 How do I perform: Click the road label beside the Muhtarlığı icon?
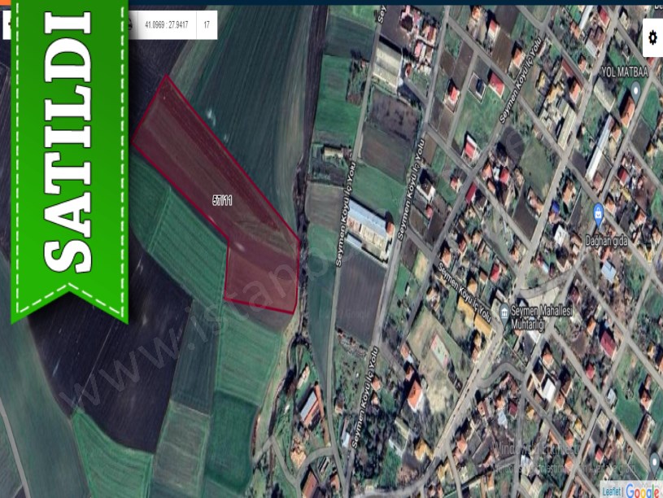coord(464,299)
